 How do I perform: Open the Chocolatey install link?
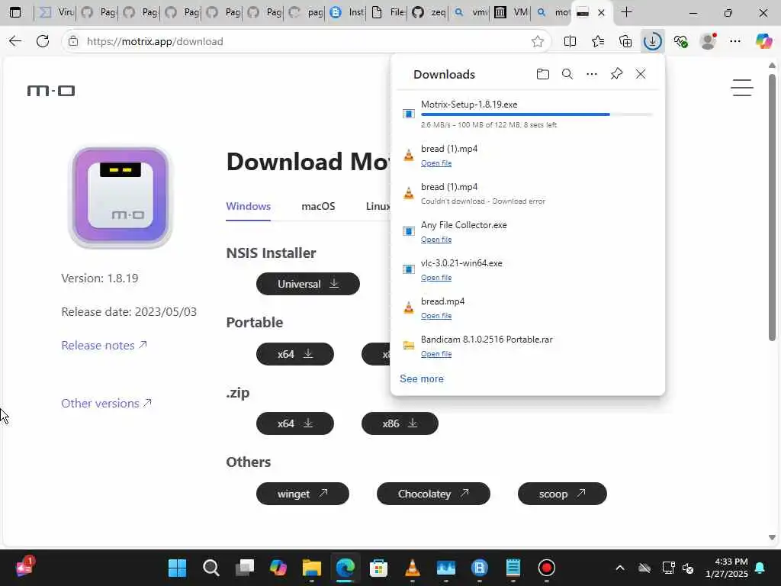click(x=433, y=494)
